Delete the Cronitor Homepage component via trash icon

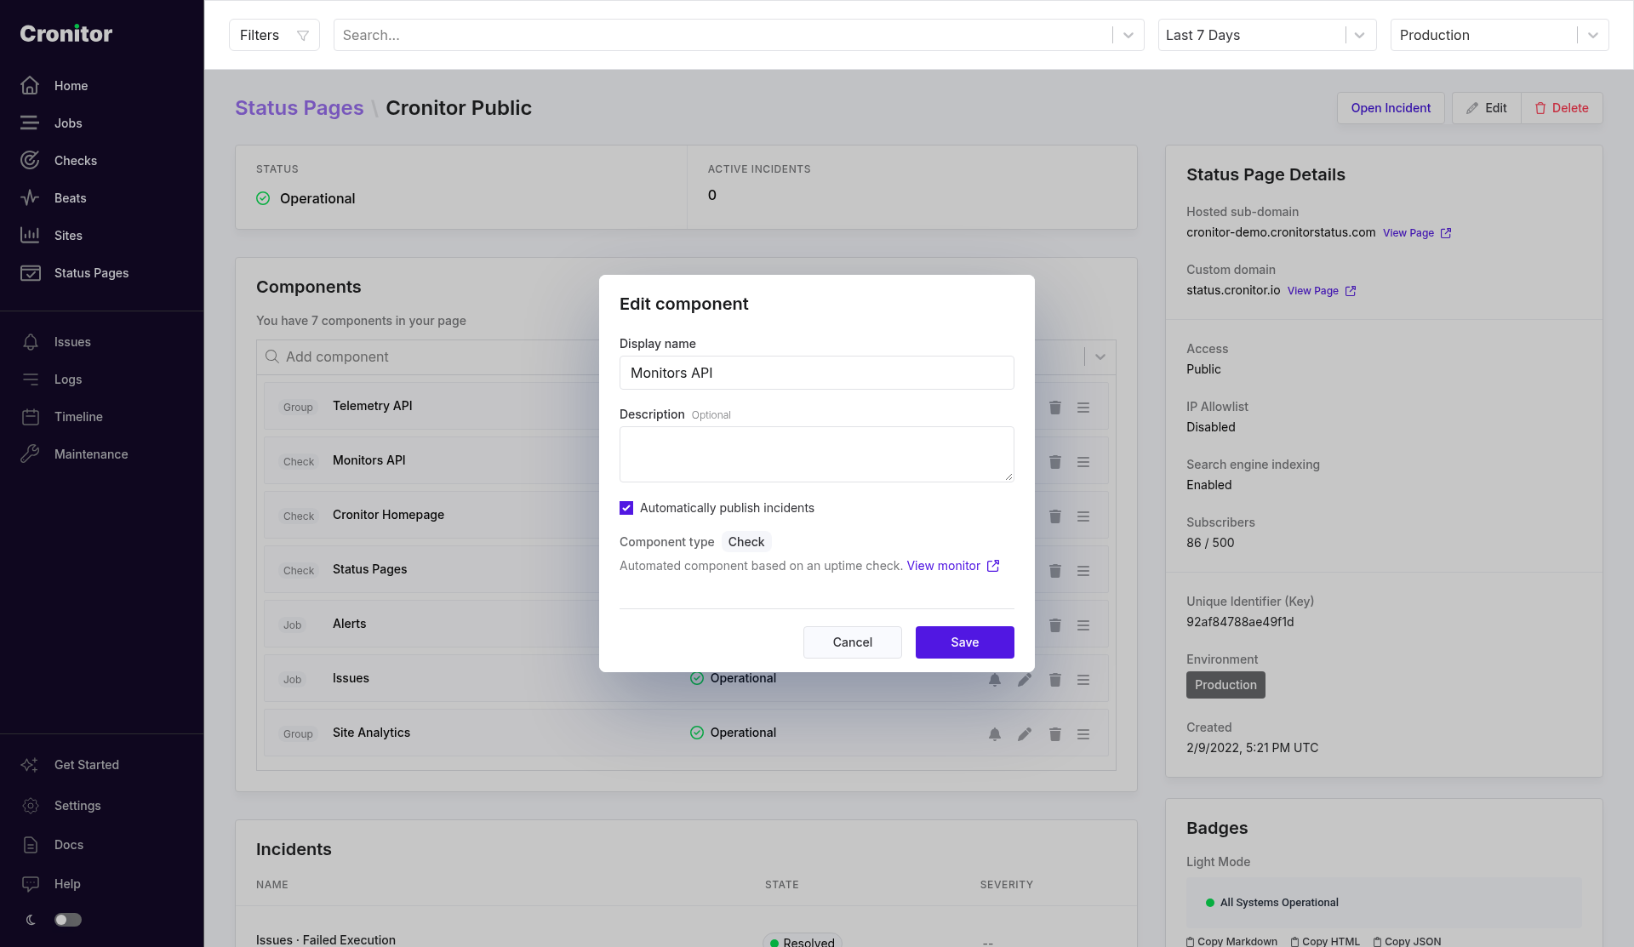click(x=1055, y=516)
